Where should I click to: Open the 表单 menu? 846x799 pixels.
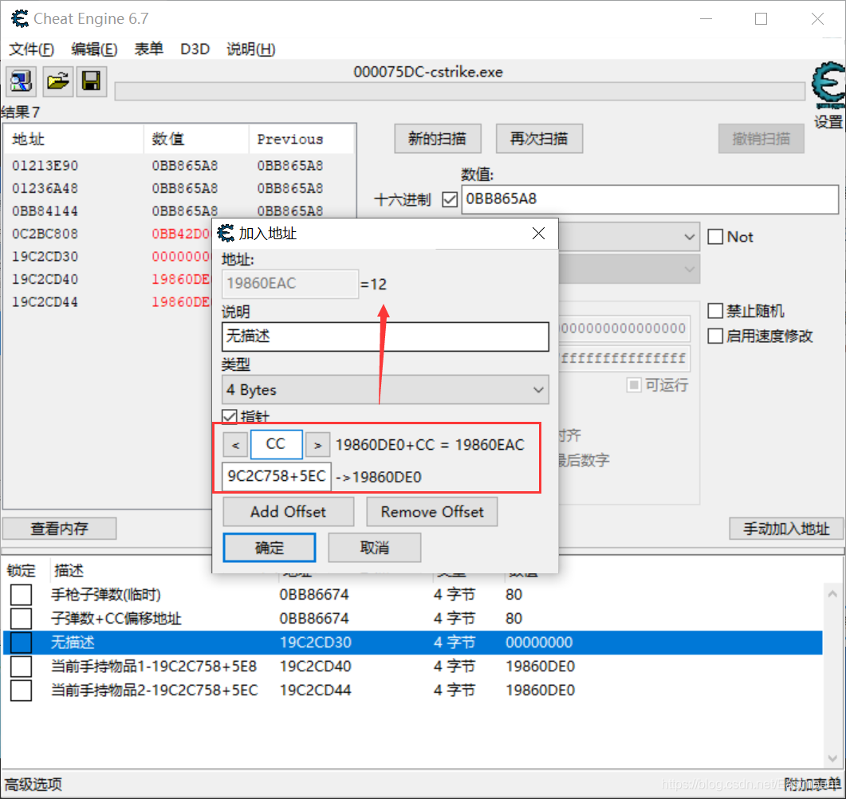[148, 49]
